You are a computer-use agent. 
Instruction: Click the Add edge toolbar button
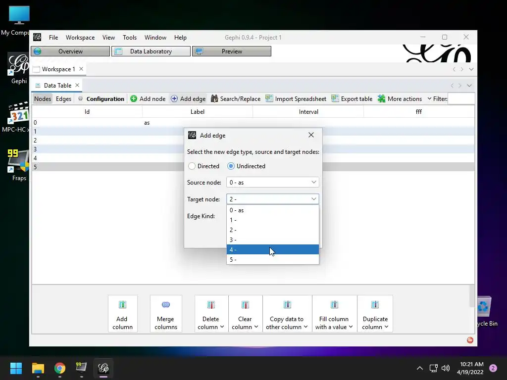tap(188, 99)
